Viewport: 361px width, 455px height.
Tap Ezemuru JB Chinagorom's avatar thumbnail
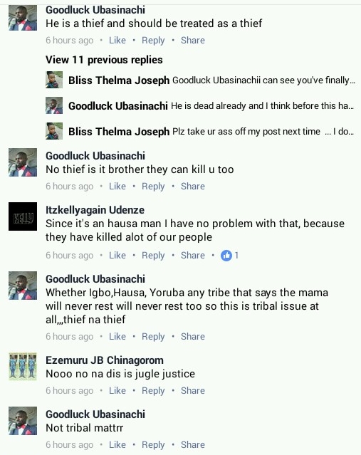pos(23,367)
